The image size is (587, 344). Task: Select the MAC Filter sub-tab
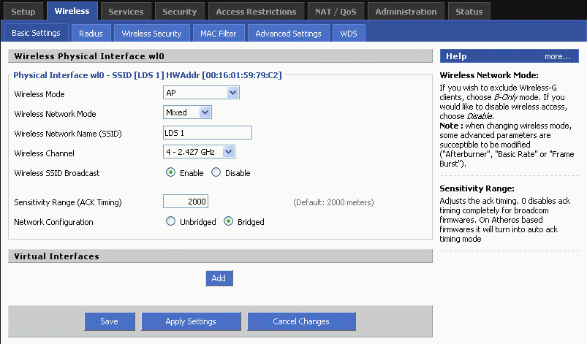219,34
